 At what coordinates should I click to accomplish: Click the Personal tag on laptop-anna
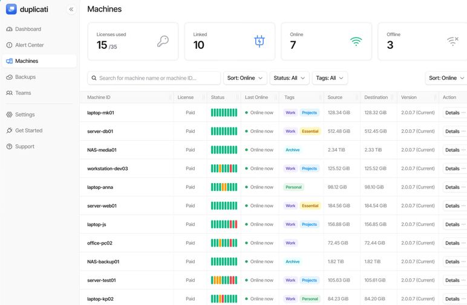[293, 187]
